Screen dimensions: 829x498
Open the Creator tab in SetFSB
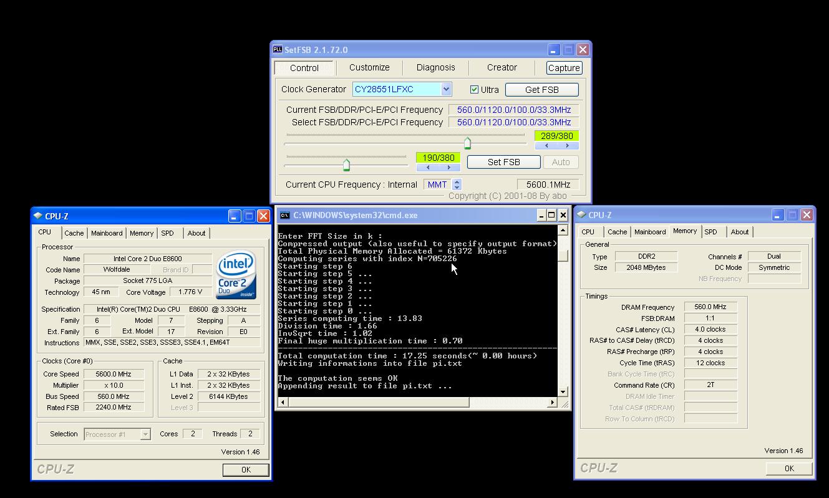click(x=502, y=67)
